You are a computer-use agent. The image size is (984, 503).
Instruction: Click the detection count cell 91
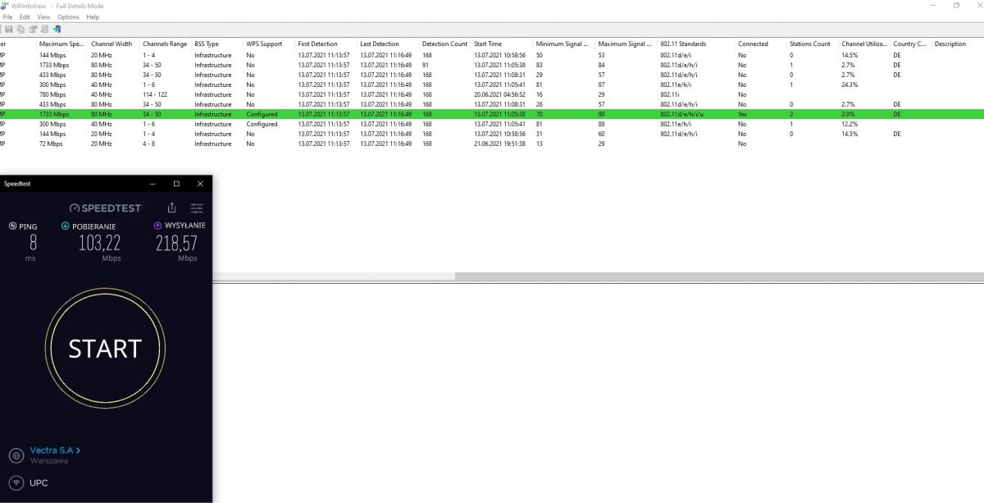tap(426, 65)
